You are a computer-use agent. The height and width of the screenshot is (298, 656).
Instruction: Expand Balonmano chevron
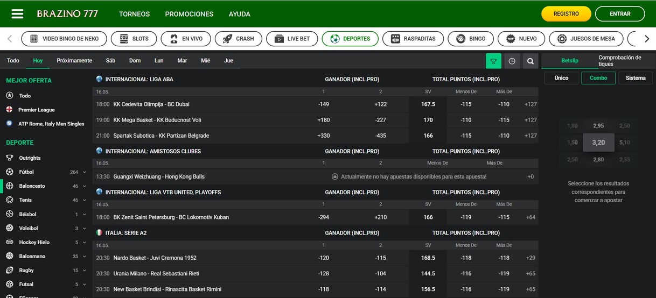[84, 257]
